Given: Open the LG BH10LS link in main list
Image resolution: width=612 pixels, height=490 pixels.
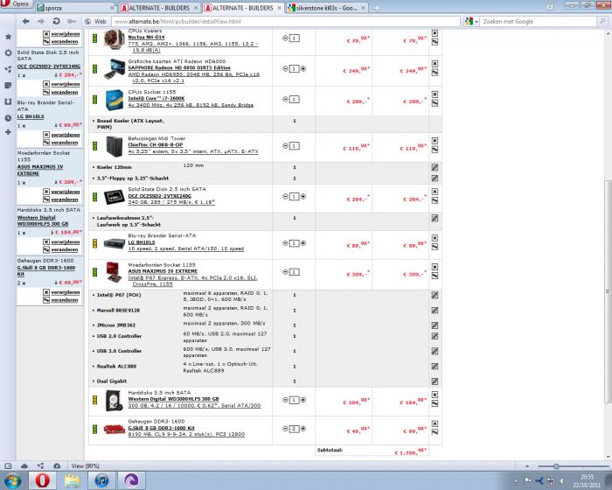Looking at the screenshot, I should [x=142, y=242].
